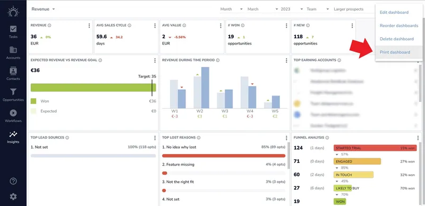Choose Delete dashboard from the menu
This screenshot has height=206, width=425.
pos(396,39)
